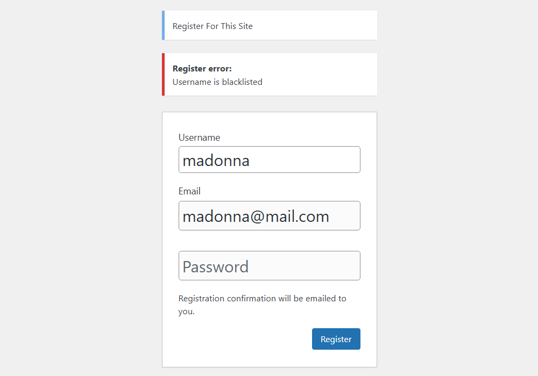The image size is (538, 376).
Task: Click the "Register For This Site" notice text
Action: pyautogui.click(x=213, y=26)
